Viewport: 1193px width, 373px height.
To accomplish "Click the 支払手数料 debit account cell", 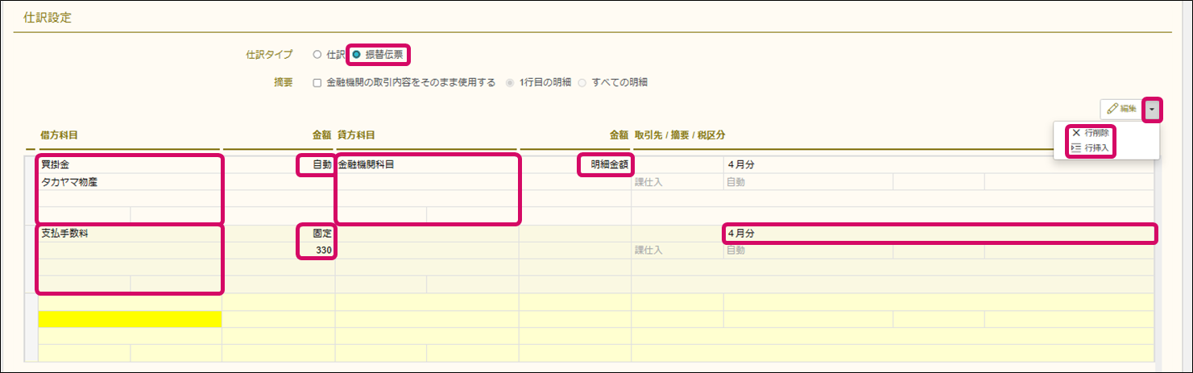I will tap(129, 234).
